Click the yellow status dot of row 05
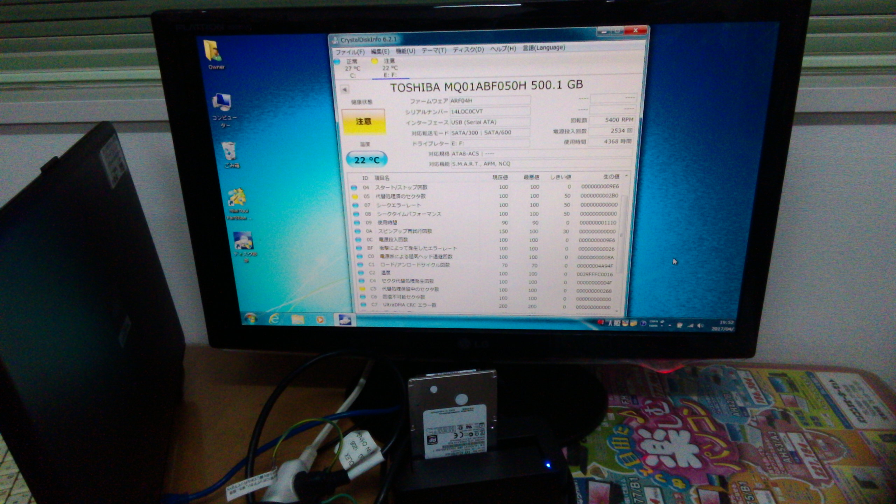Image resolution: width=896 pixels, height=504 pixels. click(x=355, y=197)
